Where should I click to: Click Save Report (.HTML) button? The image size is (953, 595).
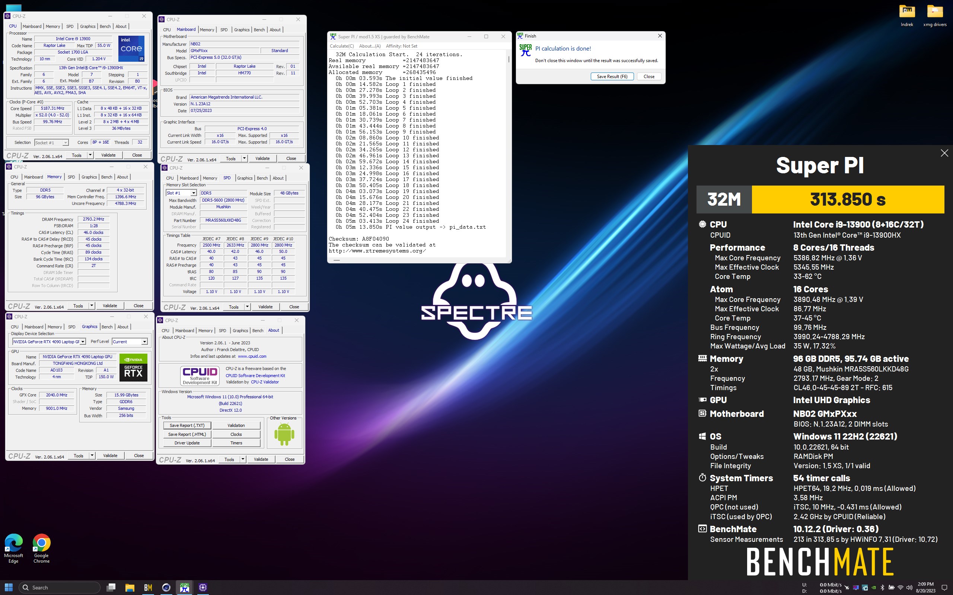(187, 434)
